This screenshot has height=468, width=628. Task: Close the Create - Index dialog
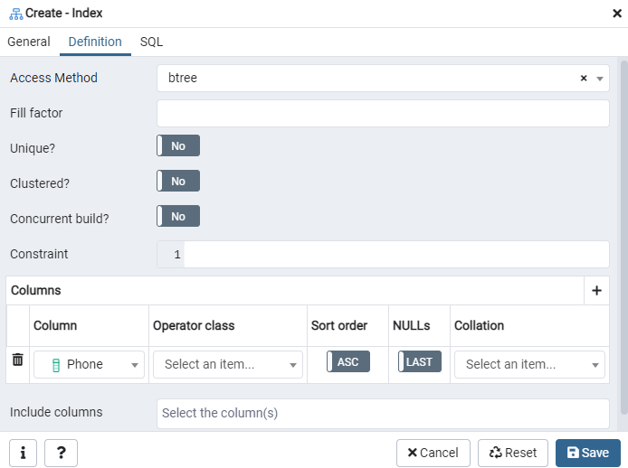pyautogui.click(x=617, y=13)
